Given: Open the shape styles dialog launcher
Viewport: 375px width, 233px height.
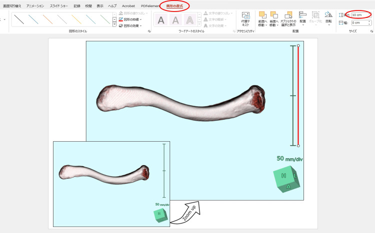Looking at the screenshot, I should pyautogui.click(x=149, y=31).
